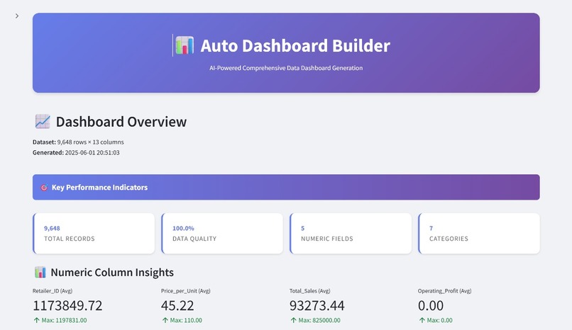Viewport: 572px width, 330px height.
Task: Click the value 93273.44
Action: (x=317, y=306)
